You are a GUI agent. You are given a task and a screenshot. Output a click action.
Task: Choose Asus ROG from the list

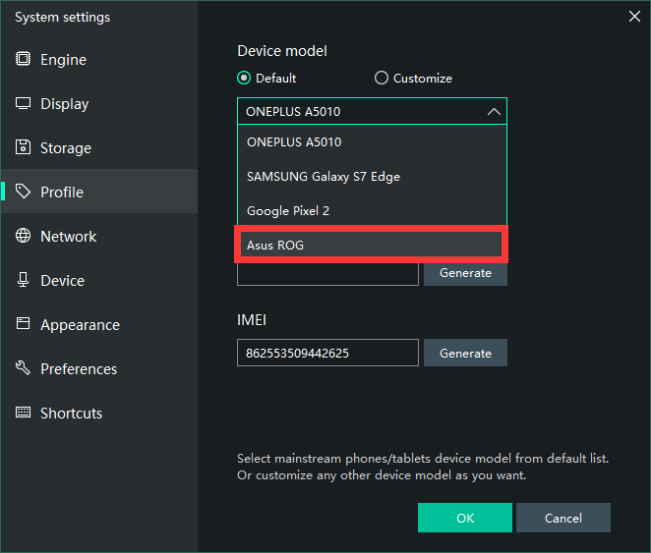[x=371, y=246]
